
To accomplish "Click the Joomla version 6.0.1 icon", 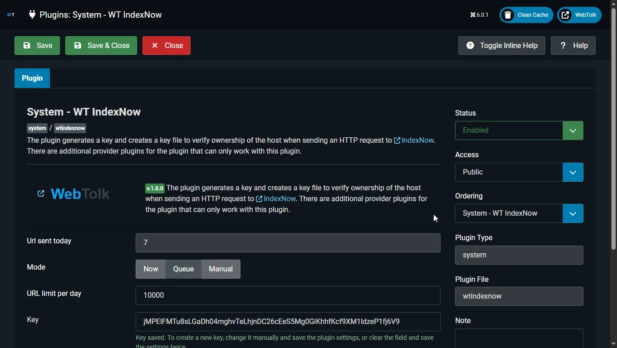I will [x=473, y=15].
